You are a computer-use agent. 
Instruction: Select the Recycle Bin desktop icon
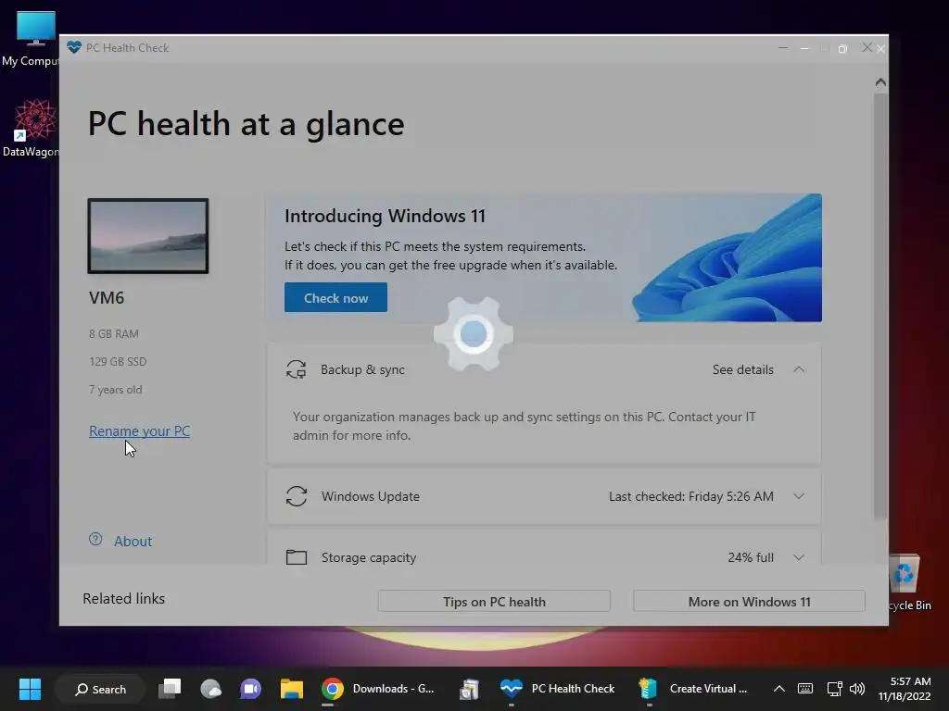(x=909, y=583)
